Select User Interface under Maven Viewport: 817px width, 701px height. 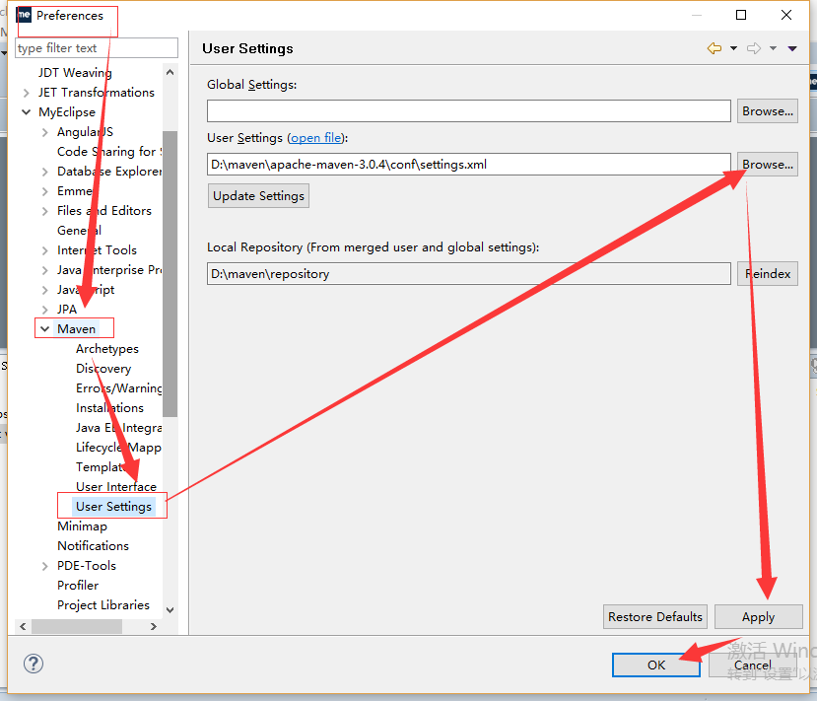pos(115,487)
